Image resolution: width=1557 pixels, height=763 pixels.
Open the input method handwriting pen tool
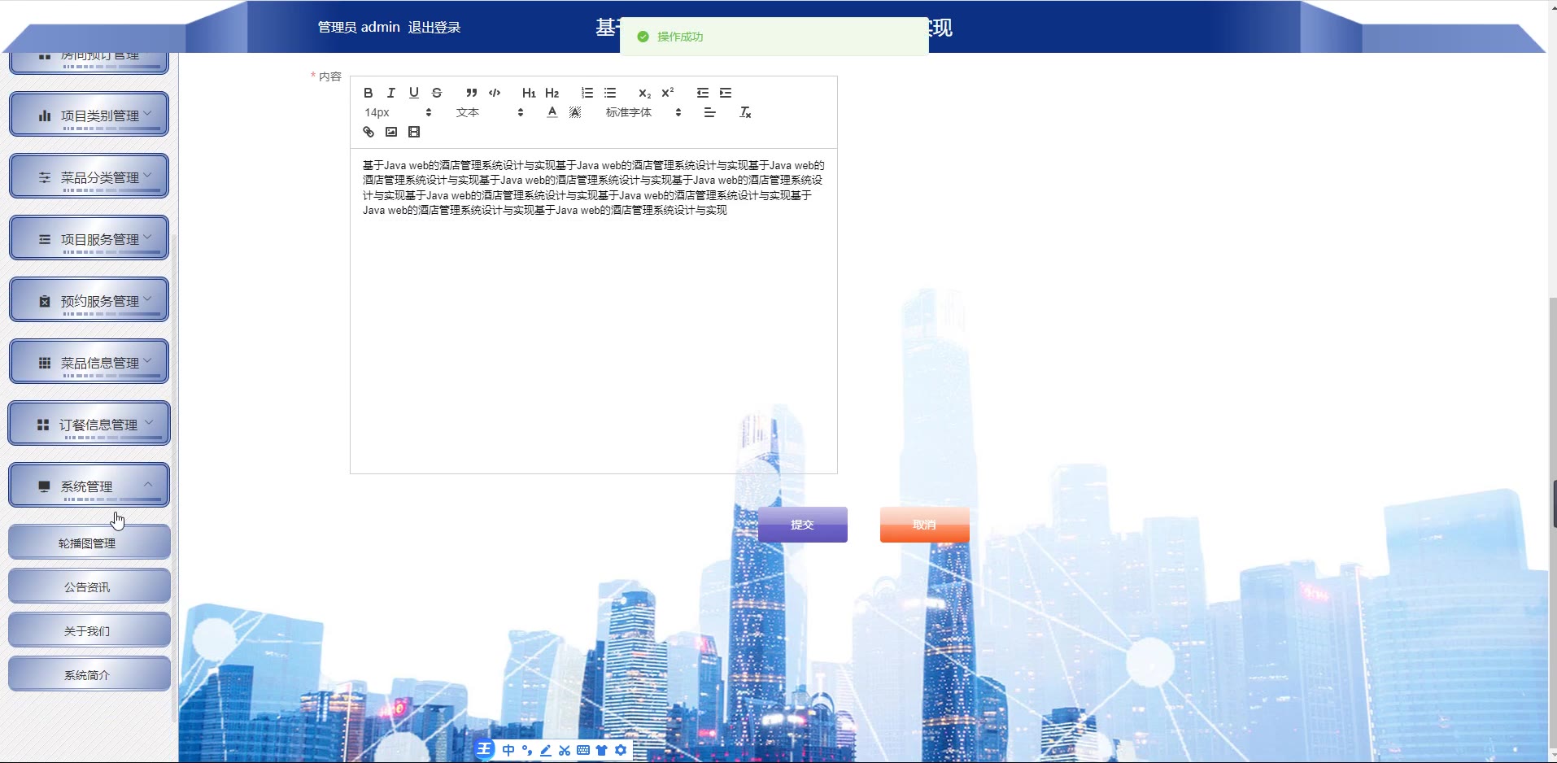[546, 750]
